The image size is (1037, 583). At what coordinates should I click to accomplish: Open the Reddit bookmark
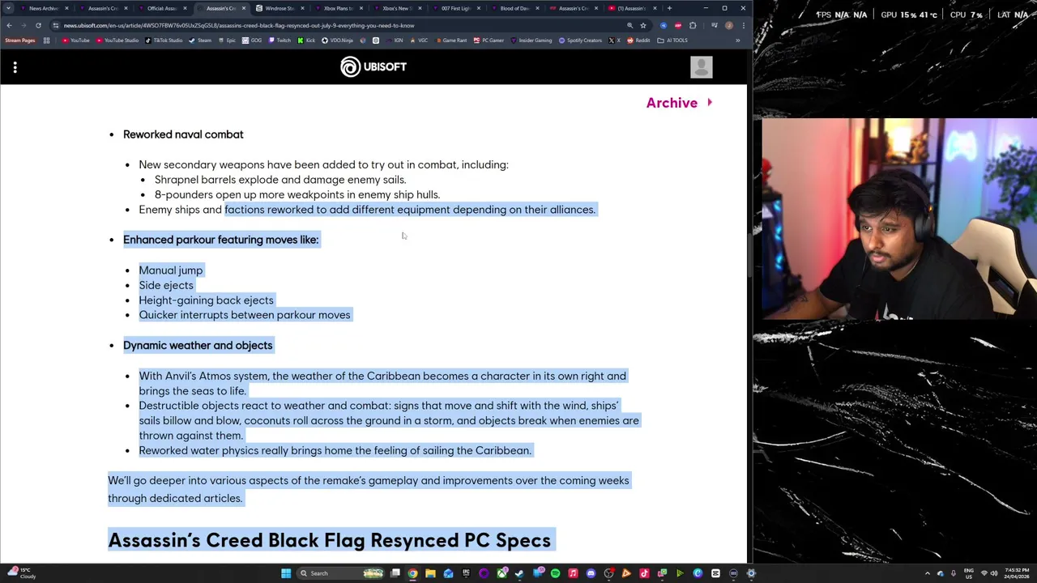click(639, 40)
